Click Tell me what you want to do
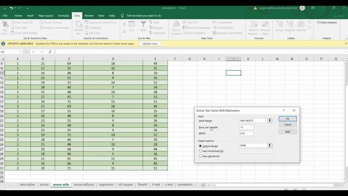 click(144, 16)
